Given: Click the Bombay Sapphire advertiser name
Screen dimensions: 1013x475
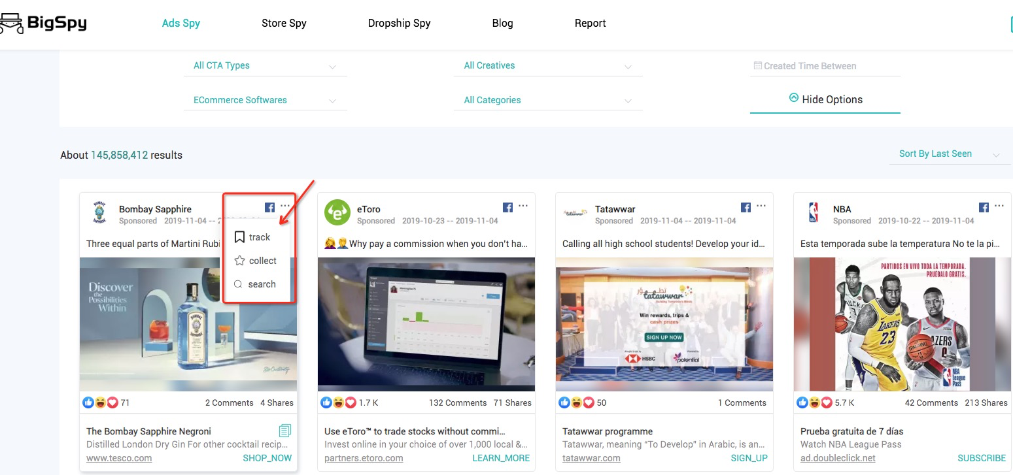Looking at the screenshot, I should pos(155,209).
